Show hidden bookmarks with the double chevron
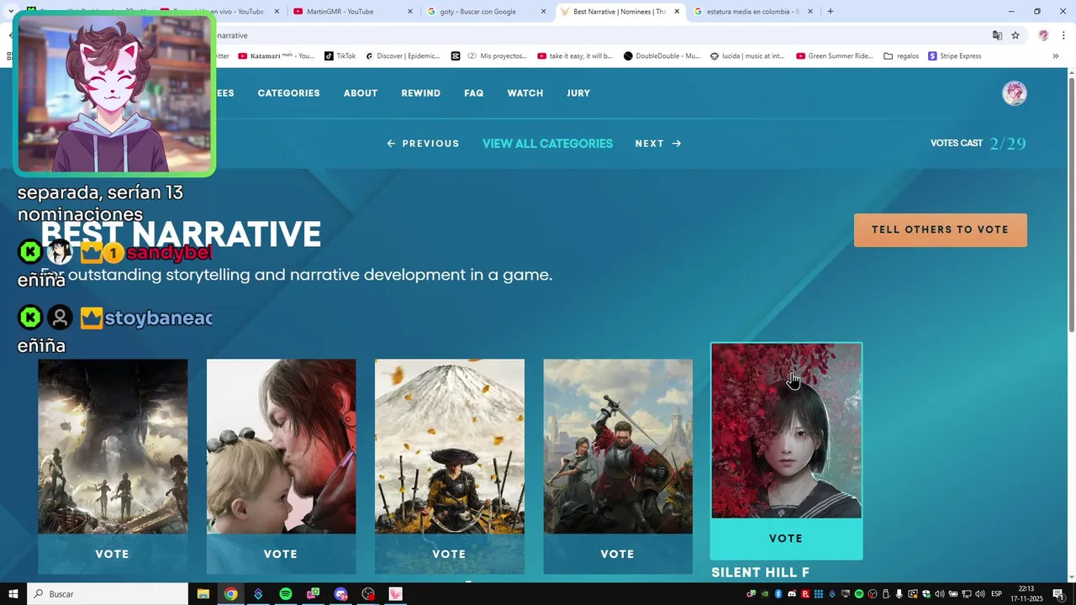 [x=1055, y=56]
